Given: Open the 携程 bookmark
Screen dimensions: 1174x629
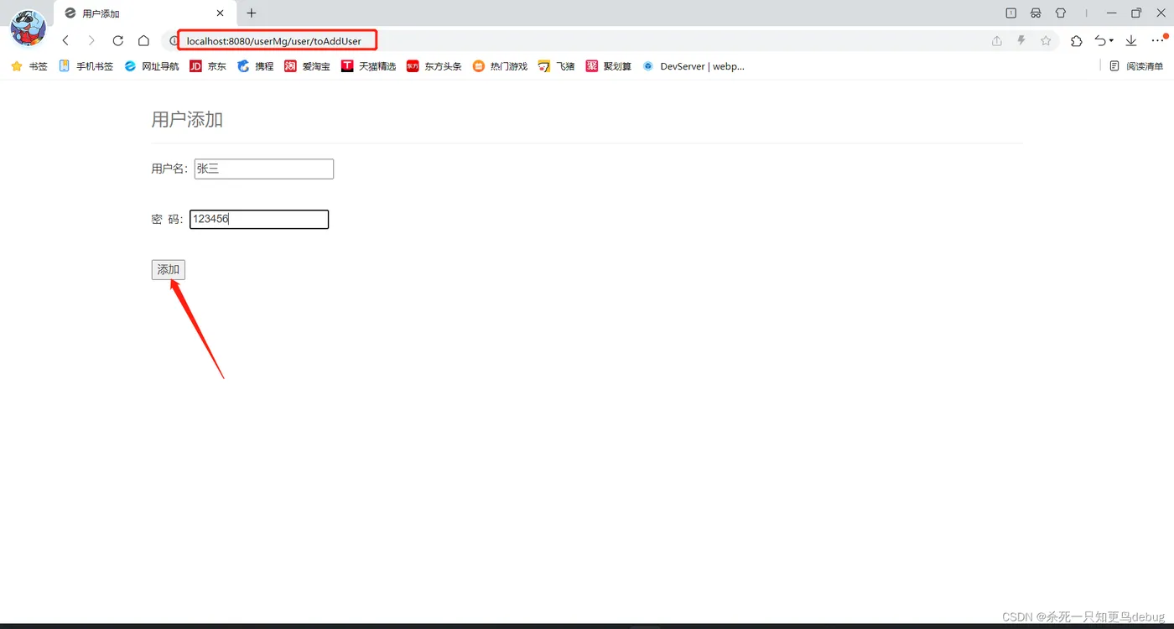Looking at the screenshot, I should tap(256, 66).
